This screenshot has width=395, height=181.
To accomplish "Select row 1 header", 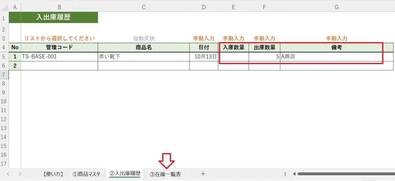I will click(4, 19).
